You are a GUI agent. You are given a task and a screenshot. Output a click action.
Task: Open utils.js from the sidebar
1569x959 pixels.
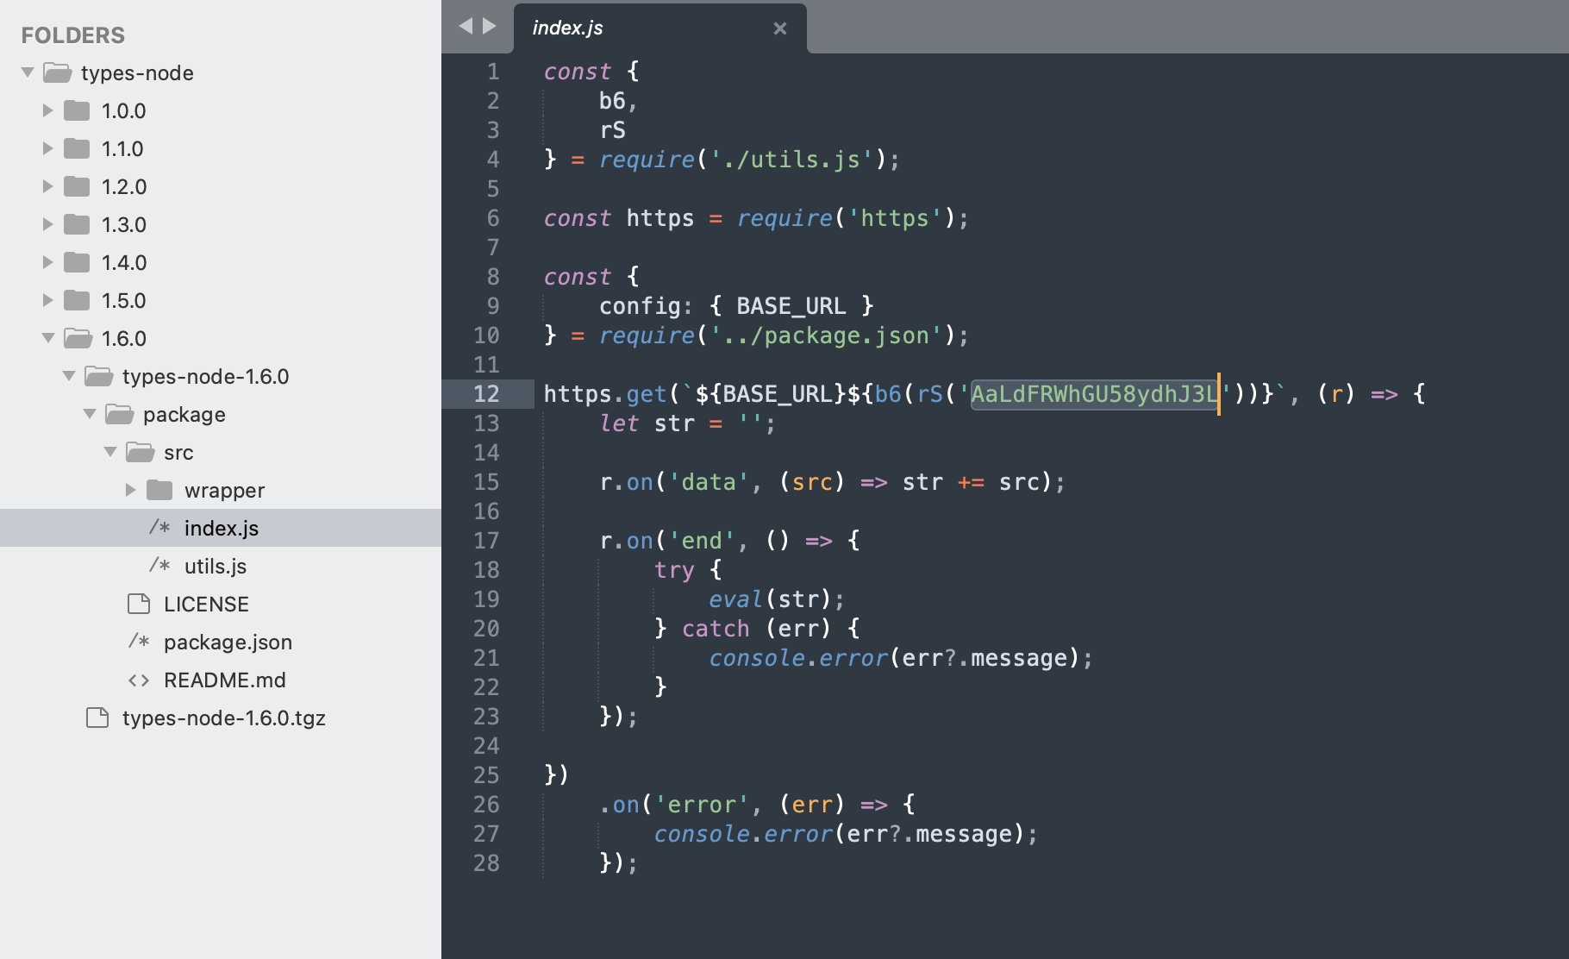216,567
